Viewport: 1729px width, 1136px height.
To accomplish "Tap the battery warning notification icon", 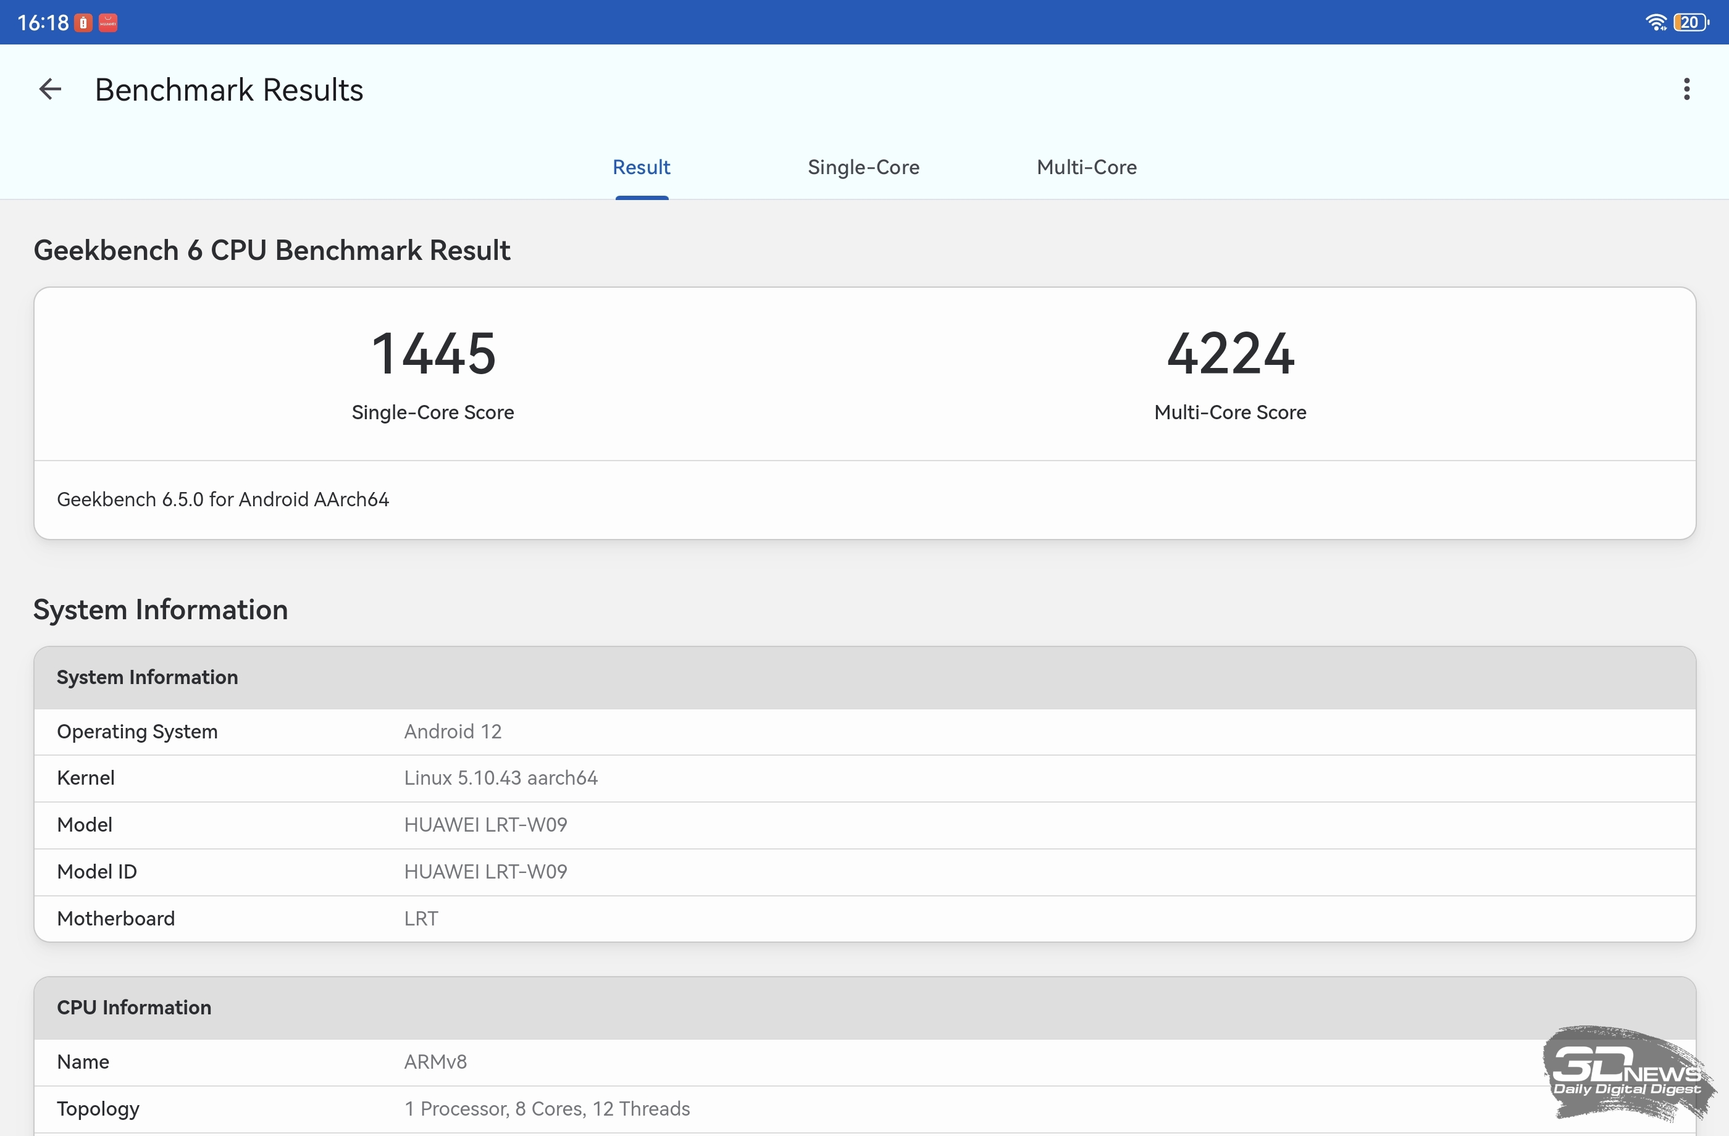I will [83, 22].
